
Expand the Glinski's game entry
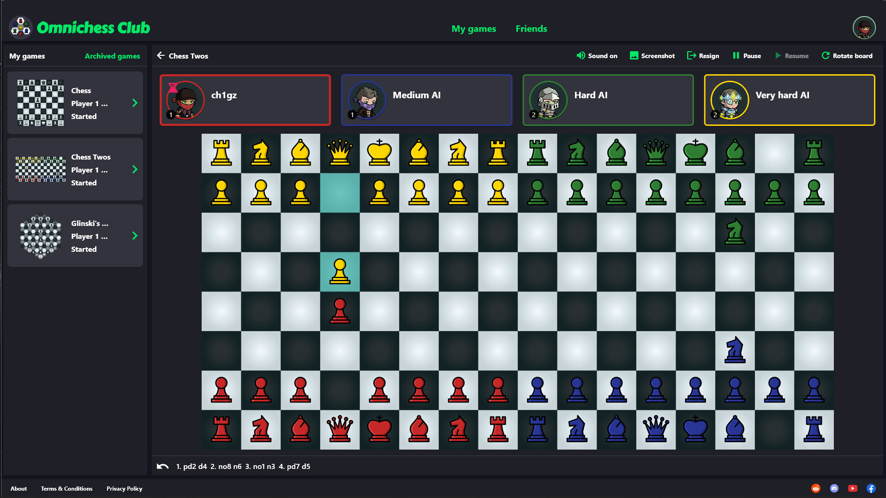tap(135, 236)
